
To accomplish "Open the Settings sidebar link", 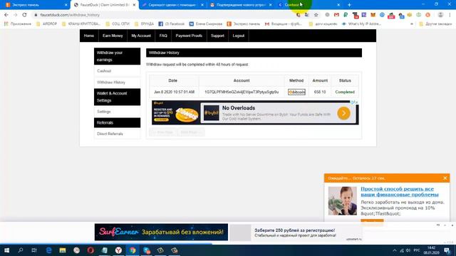I will coord(104,112).
